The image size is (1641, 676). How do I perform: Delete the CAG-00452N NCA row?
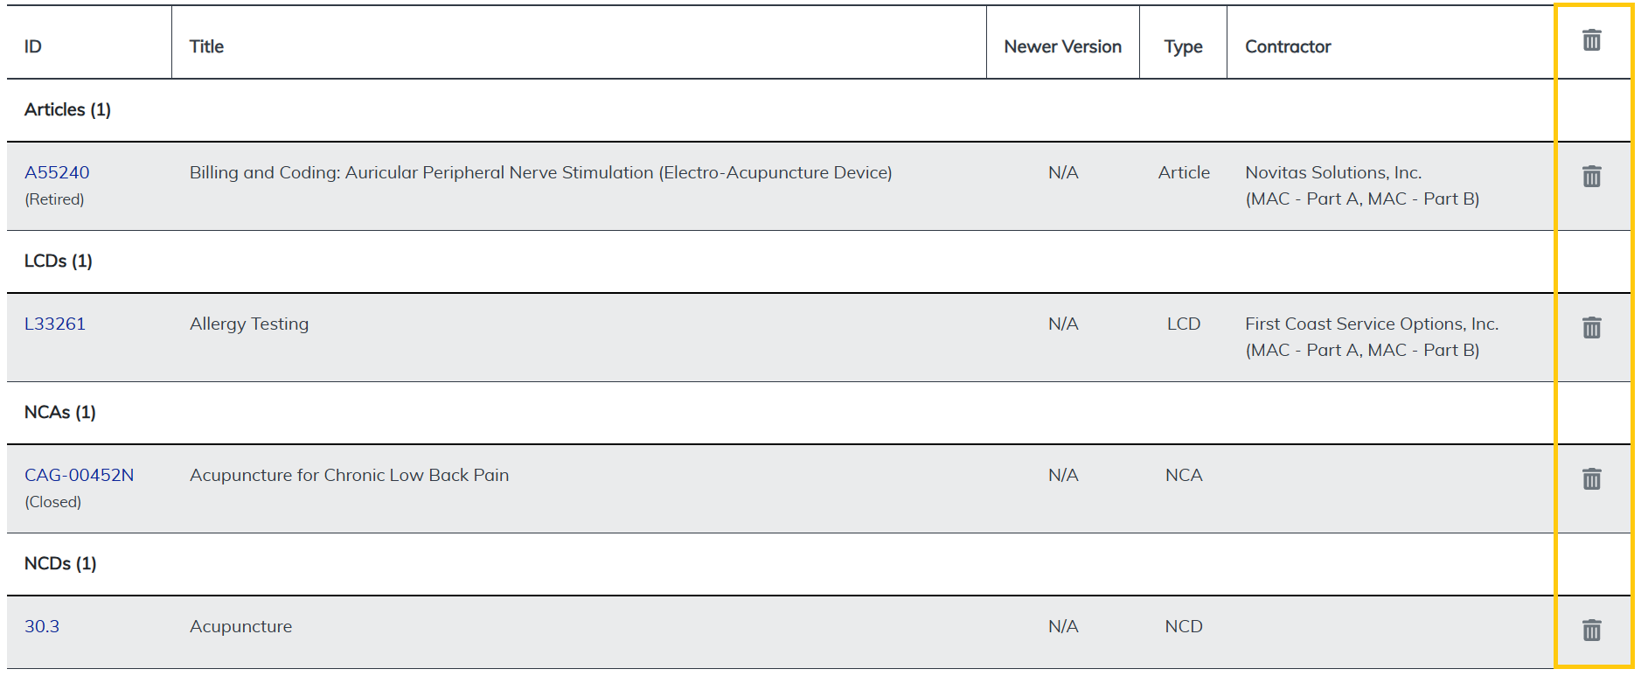pos(1591,479)
